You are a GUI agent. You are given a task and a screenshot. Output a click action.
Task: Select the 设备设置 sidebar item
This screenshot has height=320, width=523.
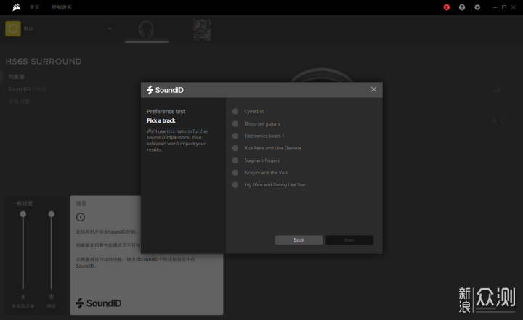pos(19,102)
